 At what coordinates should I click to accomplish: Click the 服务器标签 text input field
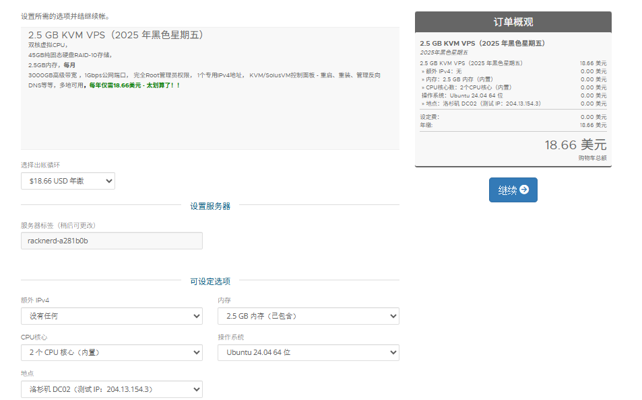coord(111,241)
